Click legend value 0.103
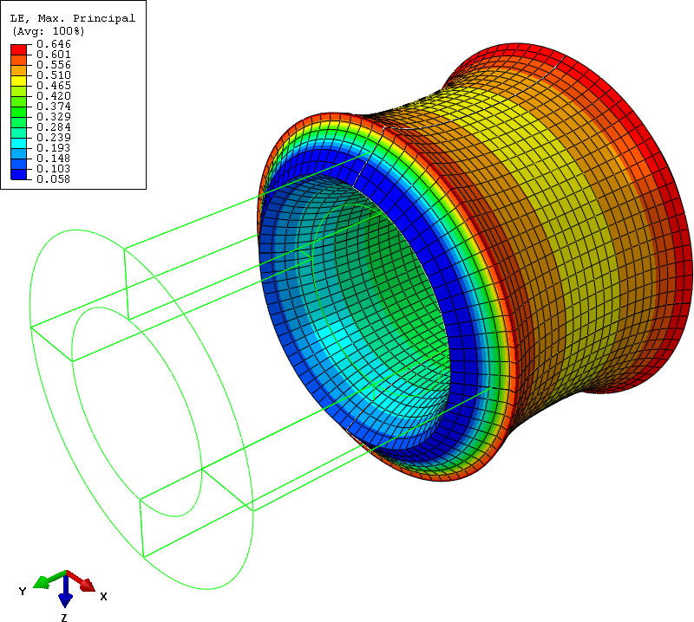Image resolution: width=694 pixels, height=622 pixels. click(54, 169)
